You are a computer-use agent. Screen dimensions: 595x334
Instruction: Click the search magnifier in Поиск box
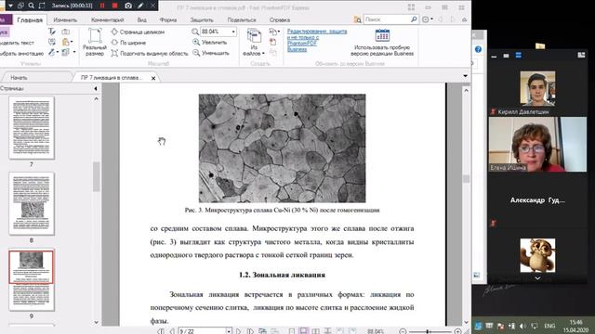(x=414, y=19)
